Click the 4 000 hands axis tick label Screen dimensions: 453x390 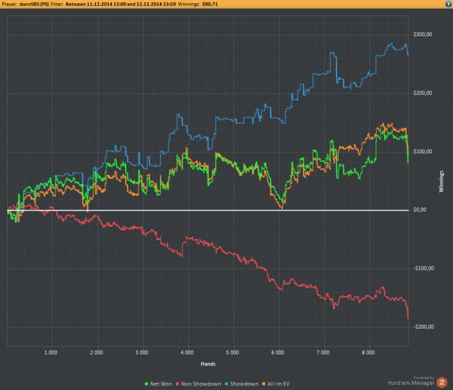coord(187,352)
